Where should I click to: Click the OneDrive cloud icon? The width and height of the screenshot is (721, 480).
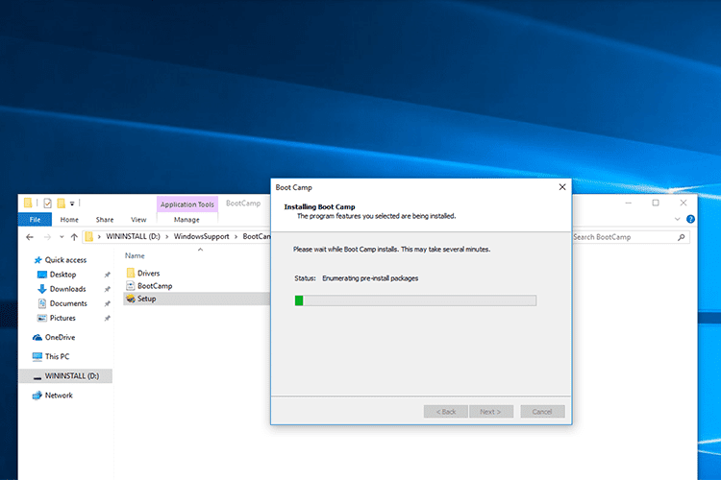tap(37, 338)
